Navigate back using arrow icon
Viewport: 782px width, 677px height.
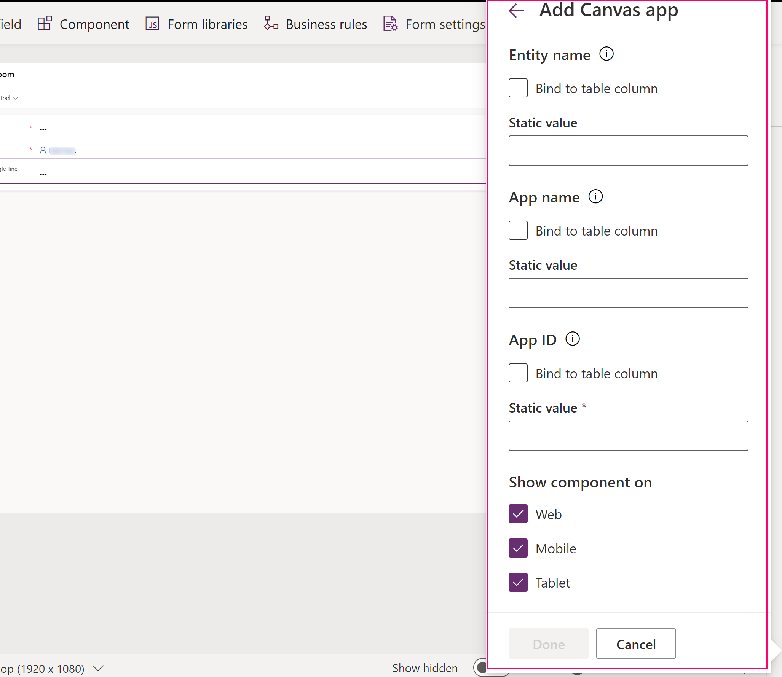click(x=518, y=11)
